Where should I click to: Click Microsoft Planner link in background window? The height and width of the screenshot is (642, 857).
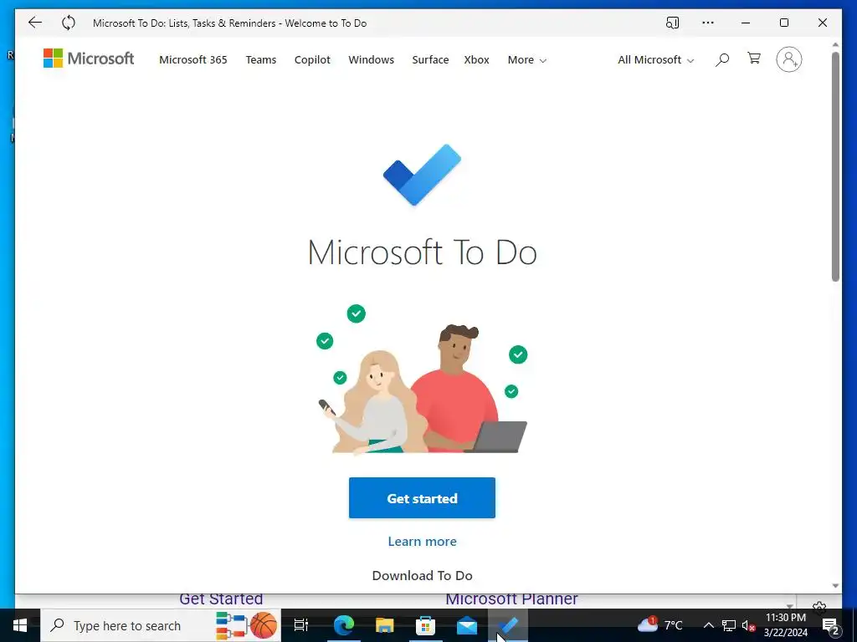coord(511,599)
